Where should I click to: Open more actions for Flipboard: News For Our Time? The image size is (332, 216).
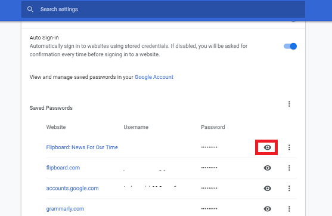[x=289, y=147]
